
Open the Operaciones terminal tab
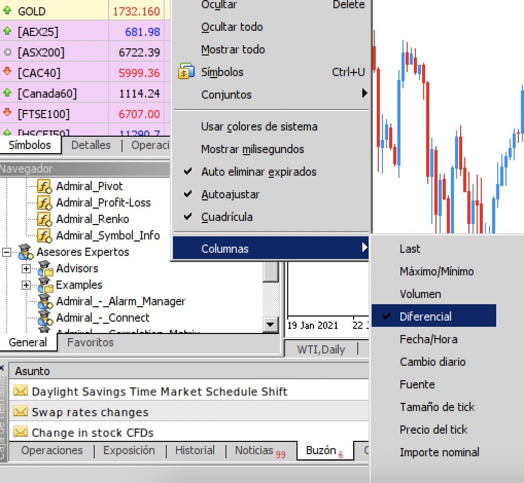tap(52, 450)
